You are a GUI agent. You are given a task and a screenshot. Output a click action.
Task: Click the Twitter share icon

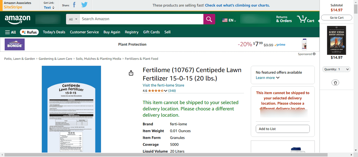84,5
